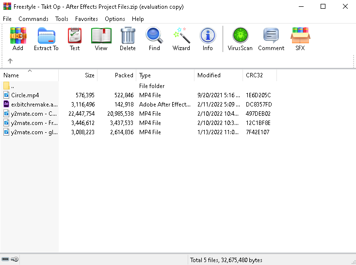Open the View book icon
This screenshot has height=265, width=356.
(101, 35)
